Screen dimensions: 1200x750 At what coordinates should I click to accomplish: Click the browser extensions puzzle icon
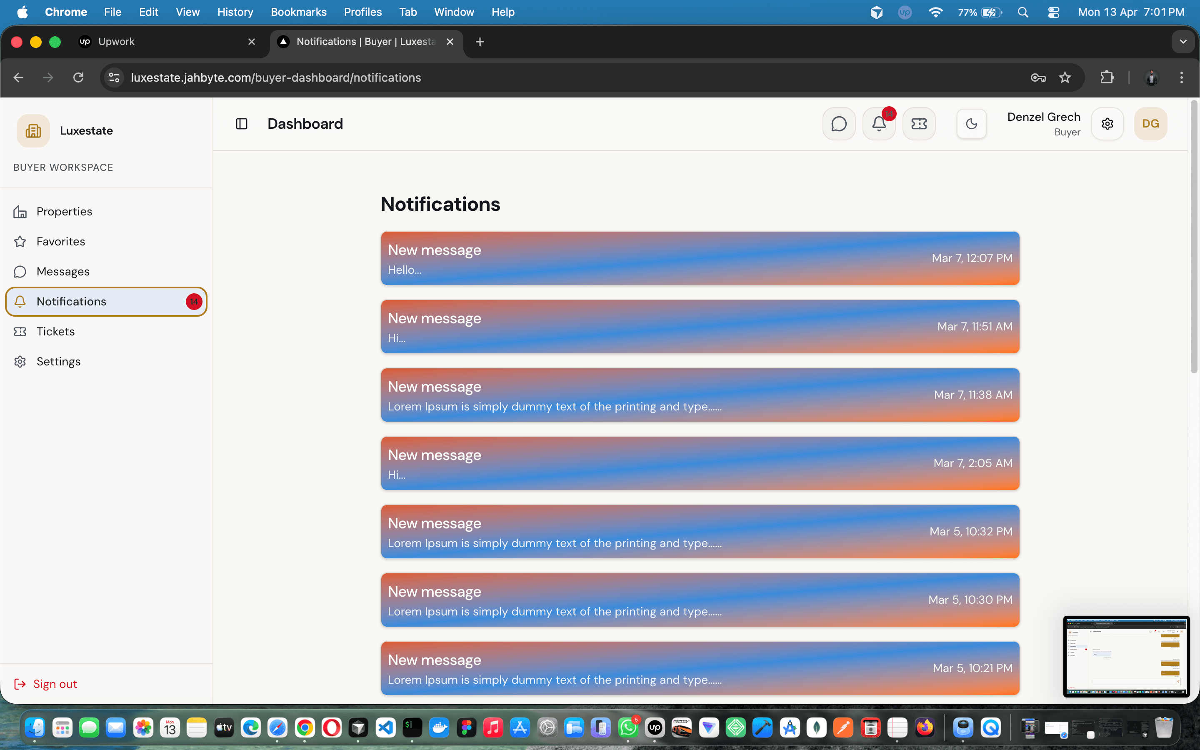pyautogui.click(x=1107, y=77)
